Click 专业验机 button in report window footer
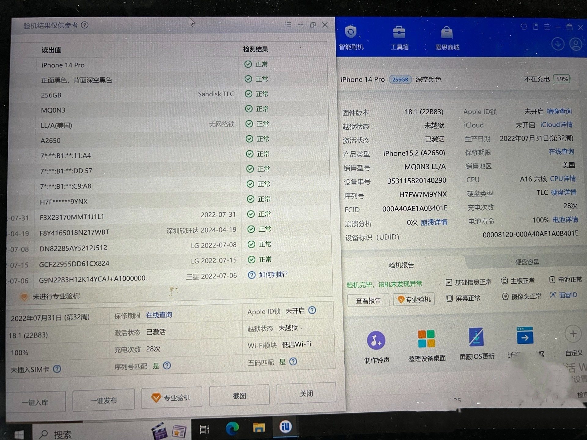This screenshot has height=440, width=587. pos(172,398)
